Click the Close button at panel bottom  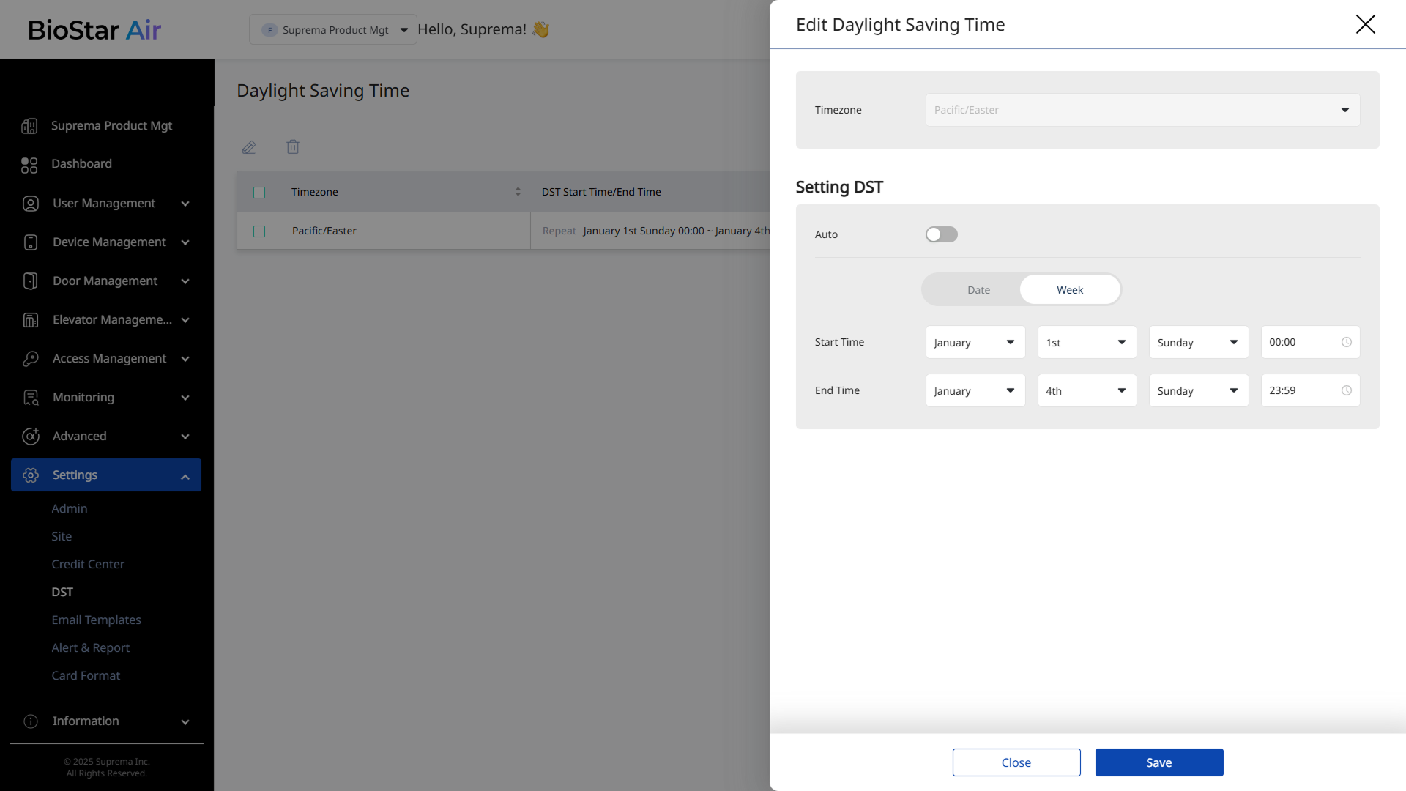1016,762
